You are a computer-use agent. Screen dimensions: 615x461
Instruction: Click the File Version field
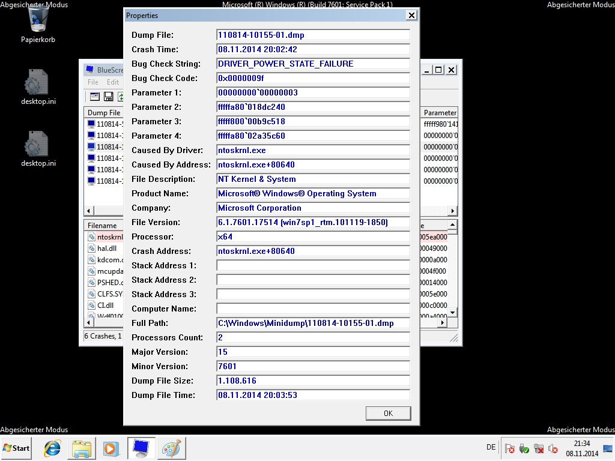click(x=313, y=222)
